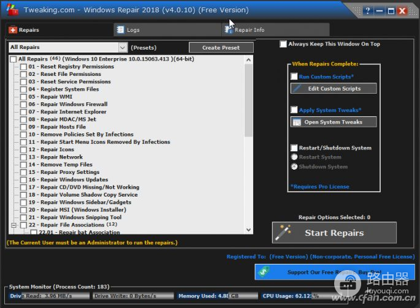Image resolution: width=420 pixels, height=308 pixels.
Task: Click the Tweaking.com app icon in title bar
Action: click(11, 10)
